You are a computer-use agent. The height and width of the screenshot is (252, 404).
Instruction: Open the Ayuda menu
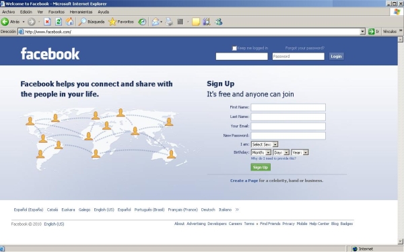pyautogui.click(x=103, y=12)
